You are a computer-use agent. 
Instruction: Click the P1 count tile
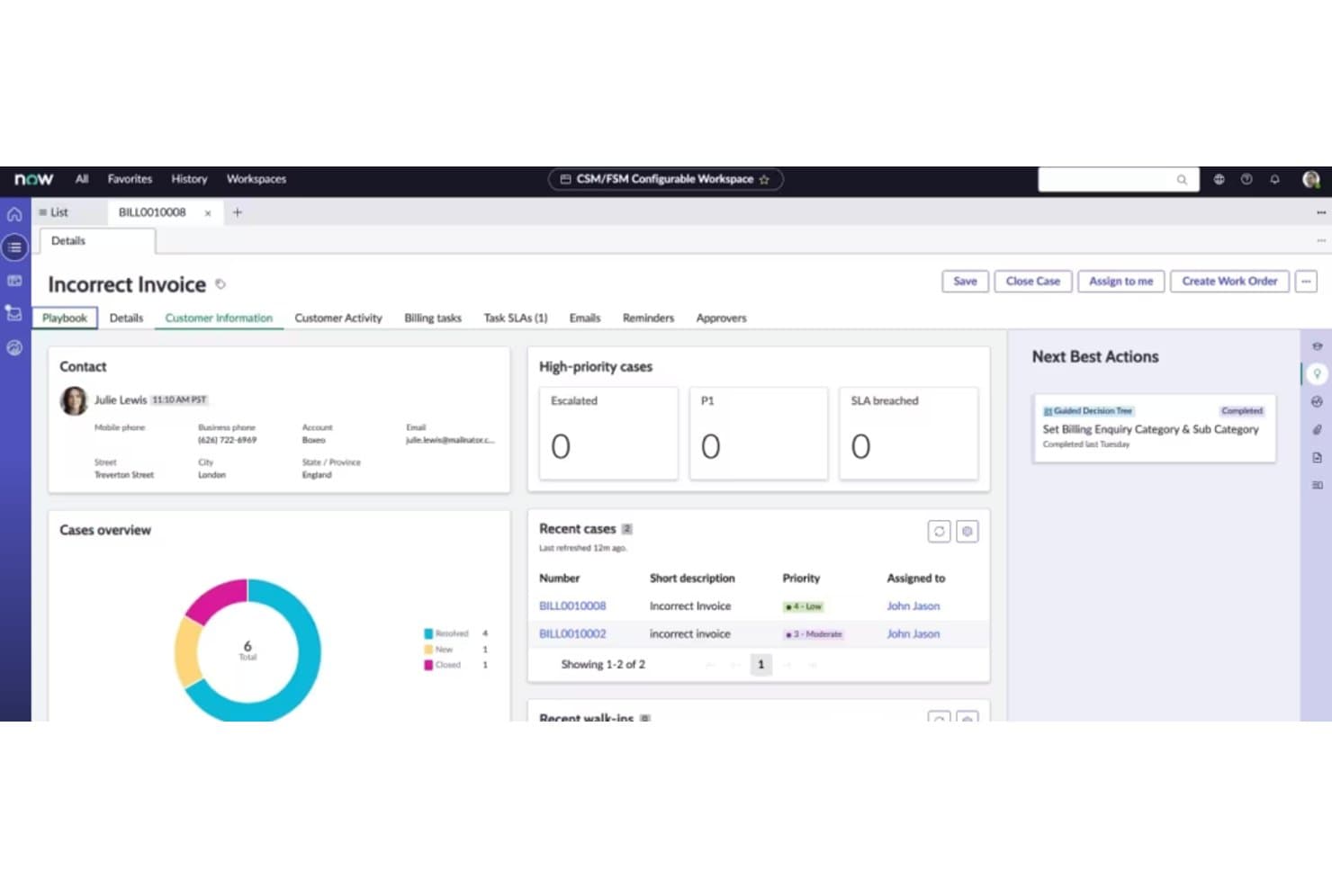point(759,433)
